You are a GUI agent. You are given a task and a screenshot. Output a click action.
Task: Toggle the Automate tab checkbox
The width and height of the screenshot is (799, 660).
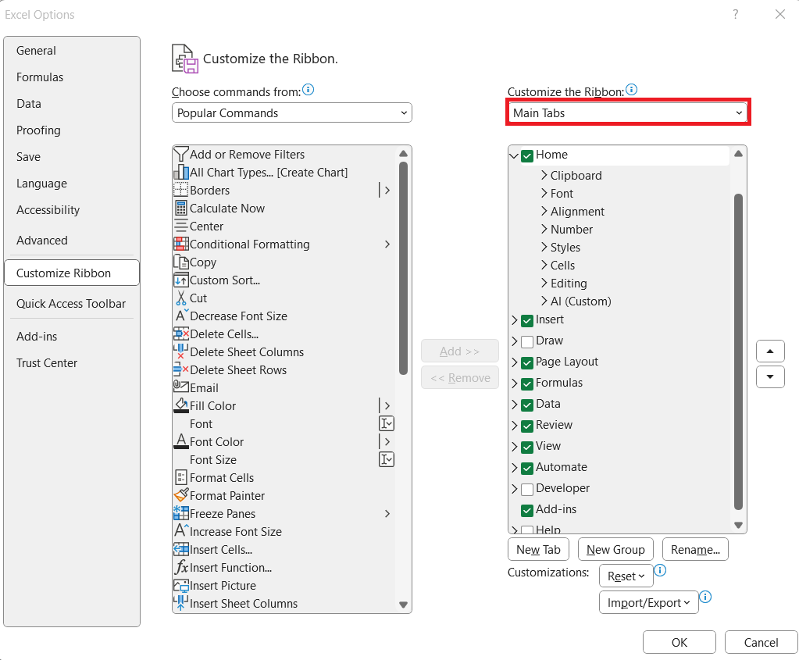coord(527,469)
